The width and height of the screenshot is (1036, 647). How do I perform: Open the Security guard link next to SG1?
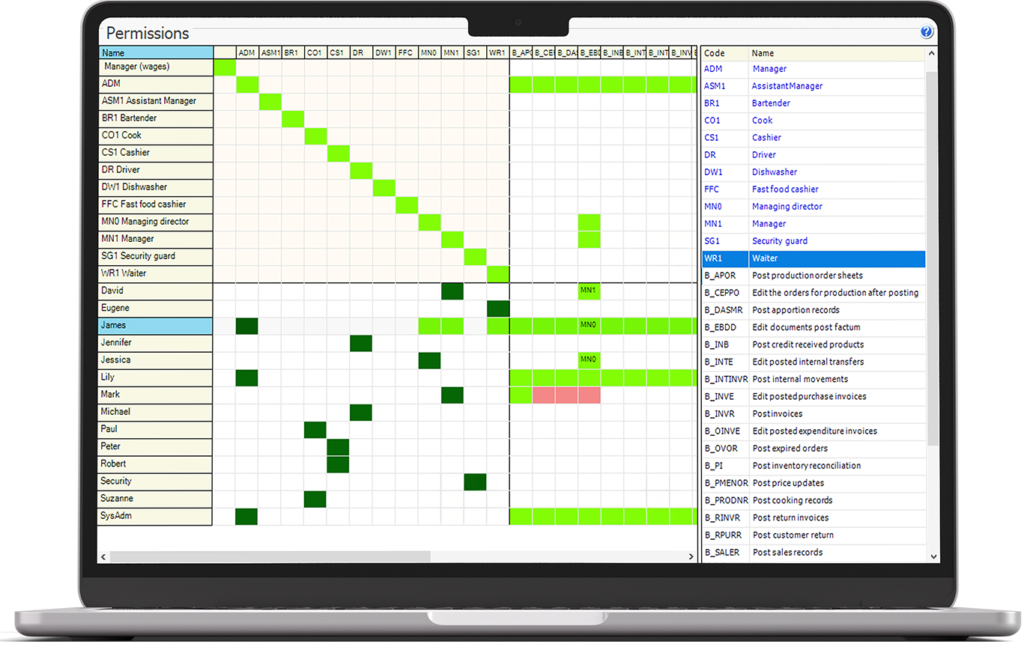click(x=778, y=240)
